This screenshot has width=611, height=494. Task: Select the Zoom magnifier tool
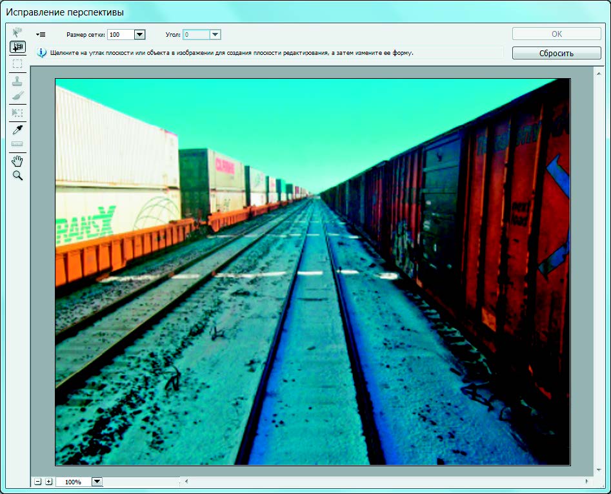click(17, 176)
